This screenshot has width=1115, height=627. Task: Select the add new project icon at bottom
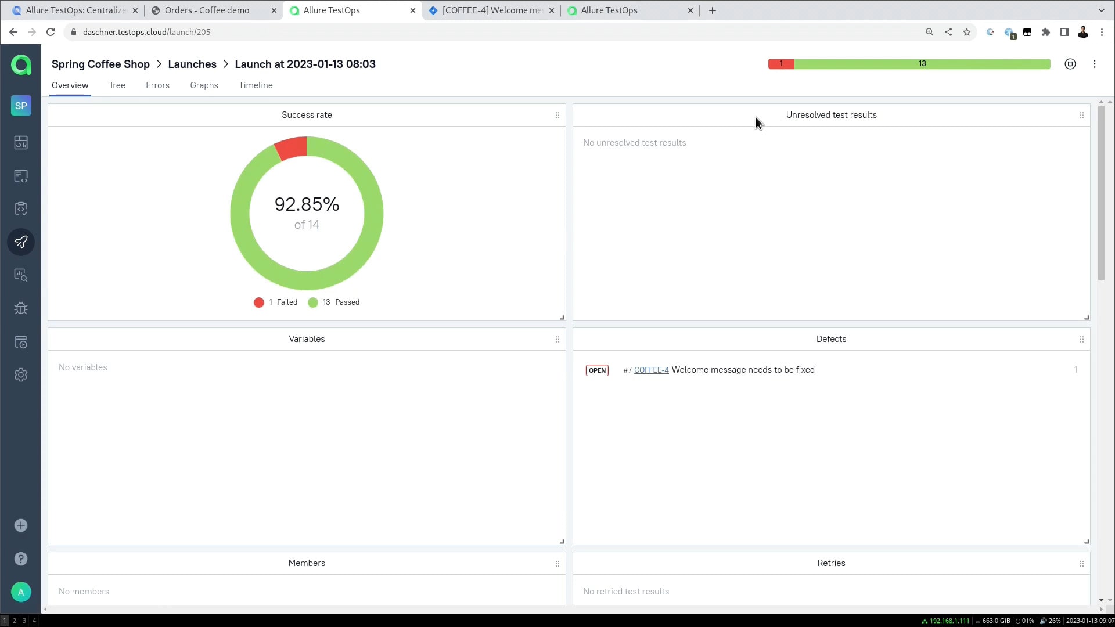click(21, 526)
